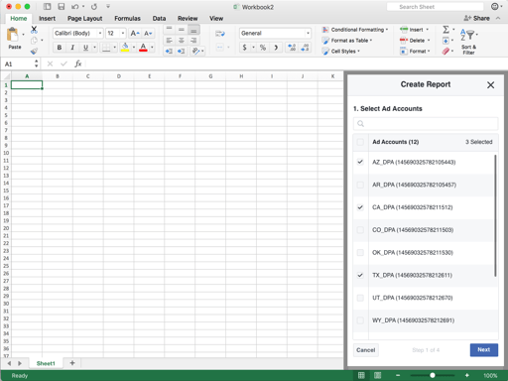This screenshot has height=381, width=508.
Task: Click the Undo arrow icon
Action: pos(75,7)
